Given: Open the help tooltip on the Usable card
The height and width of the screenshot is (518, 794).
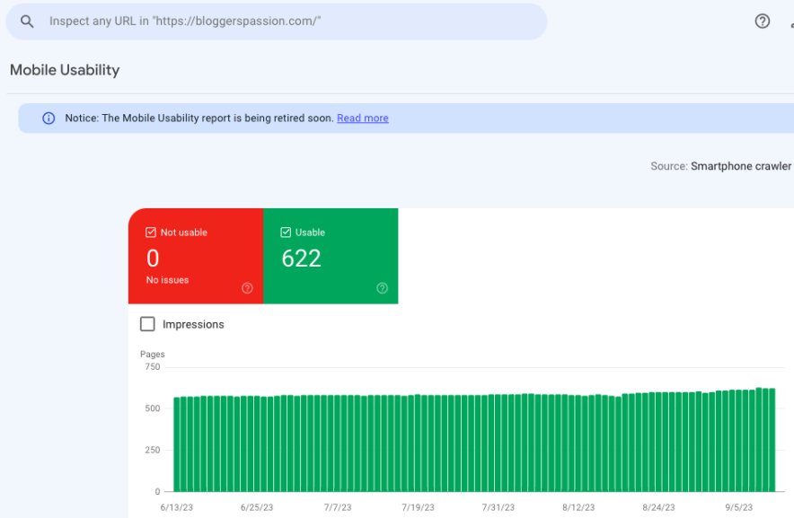Looking at the screenshot, I should [x=382, y=288].
